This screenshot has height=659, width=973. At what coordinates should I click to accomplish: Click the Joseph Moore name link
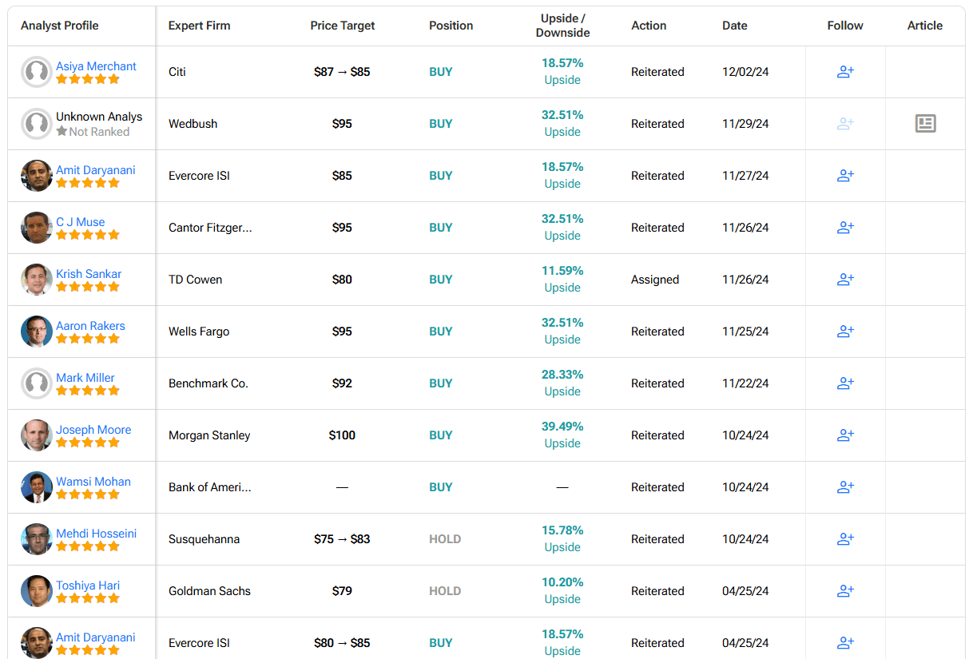93,430
